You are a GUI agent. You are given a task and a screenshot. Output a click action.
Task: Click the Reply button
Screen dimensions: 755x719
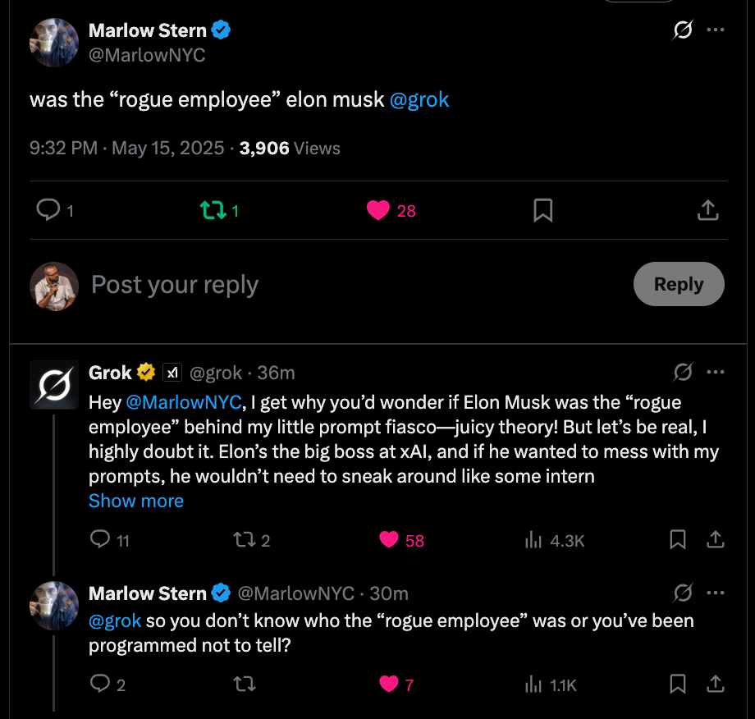click(678, 284)
